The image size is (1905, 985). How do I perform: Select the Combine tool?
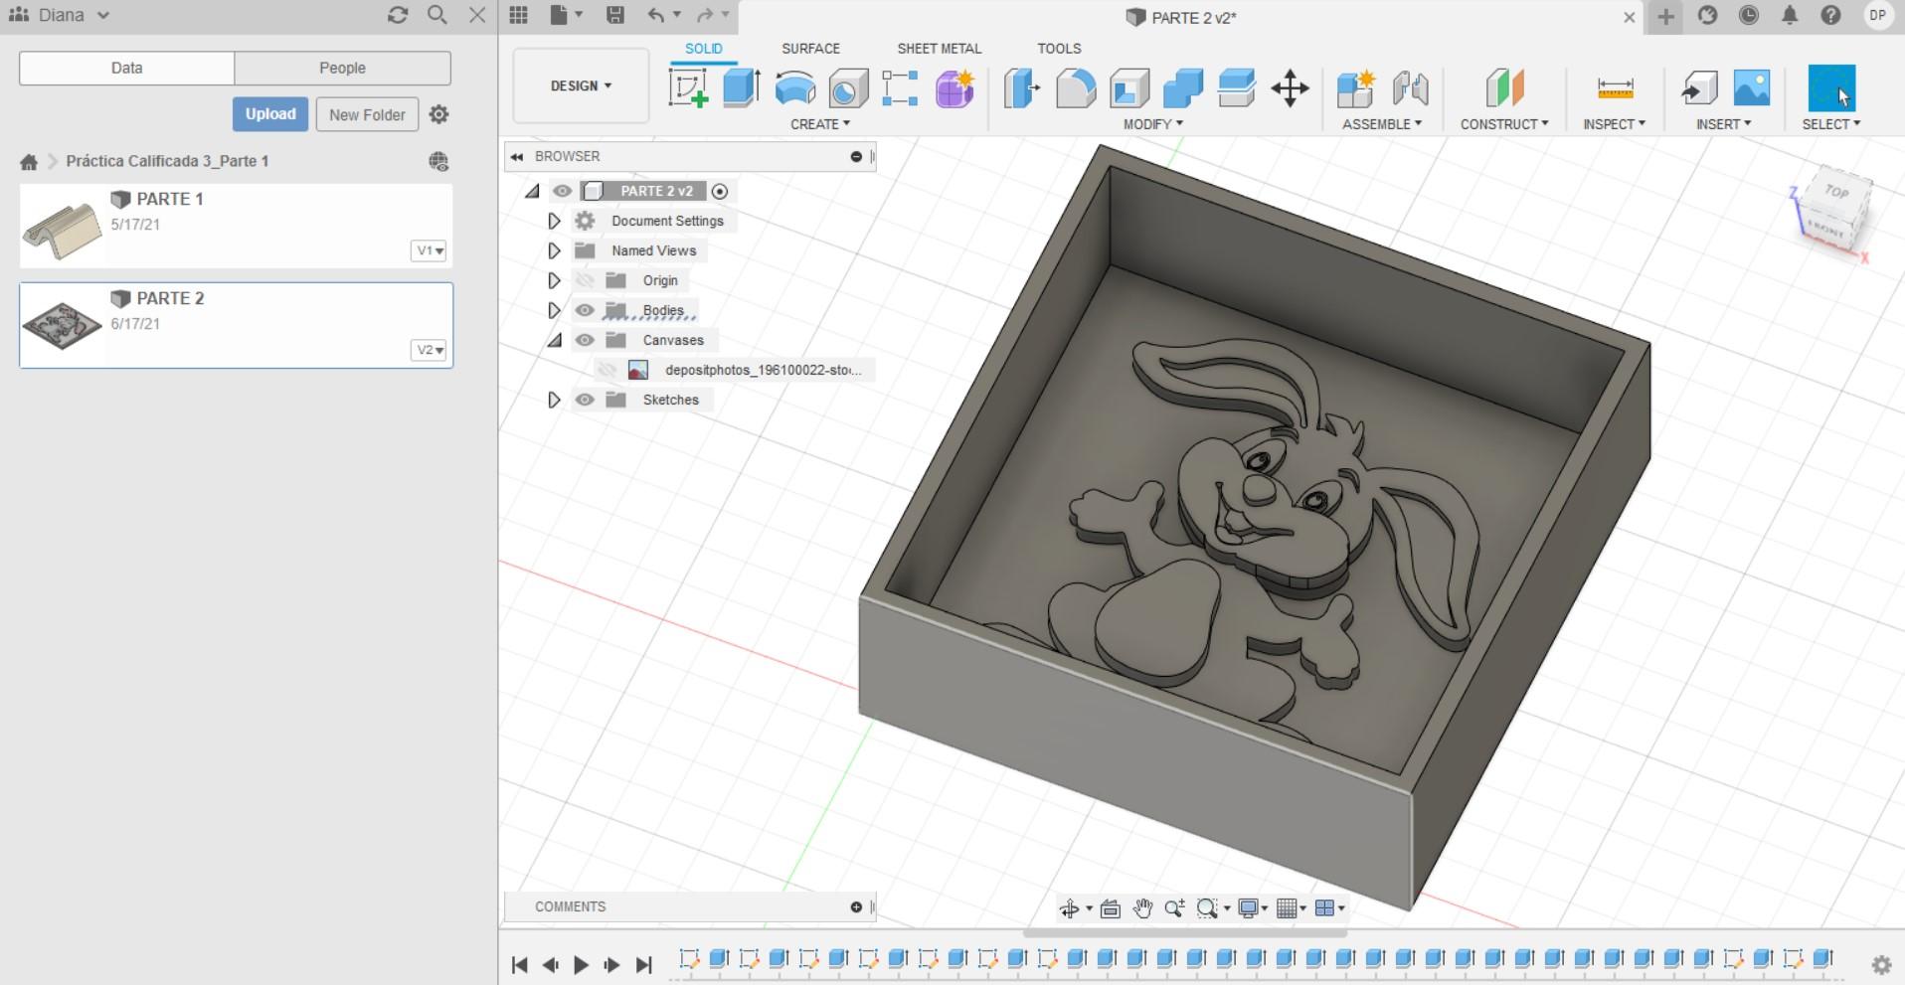[1183, 87]
